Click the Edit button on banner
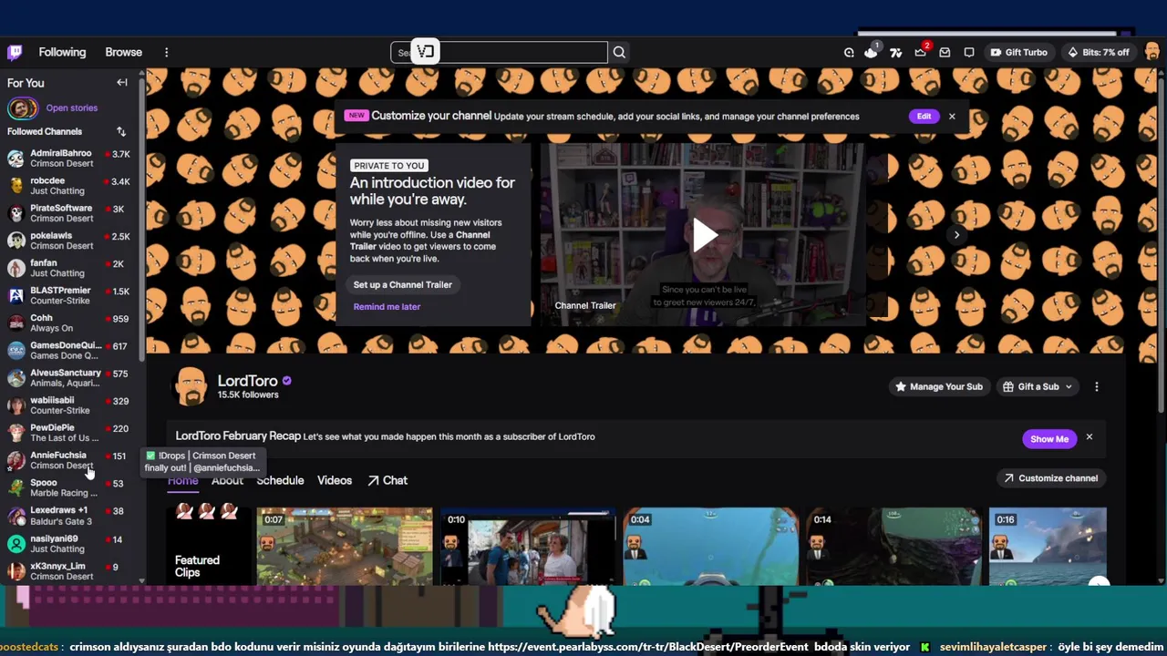This screenshot has width=1167, height=656. (924, 117)
